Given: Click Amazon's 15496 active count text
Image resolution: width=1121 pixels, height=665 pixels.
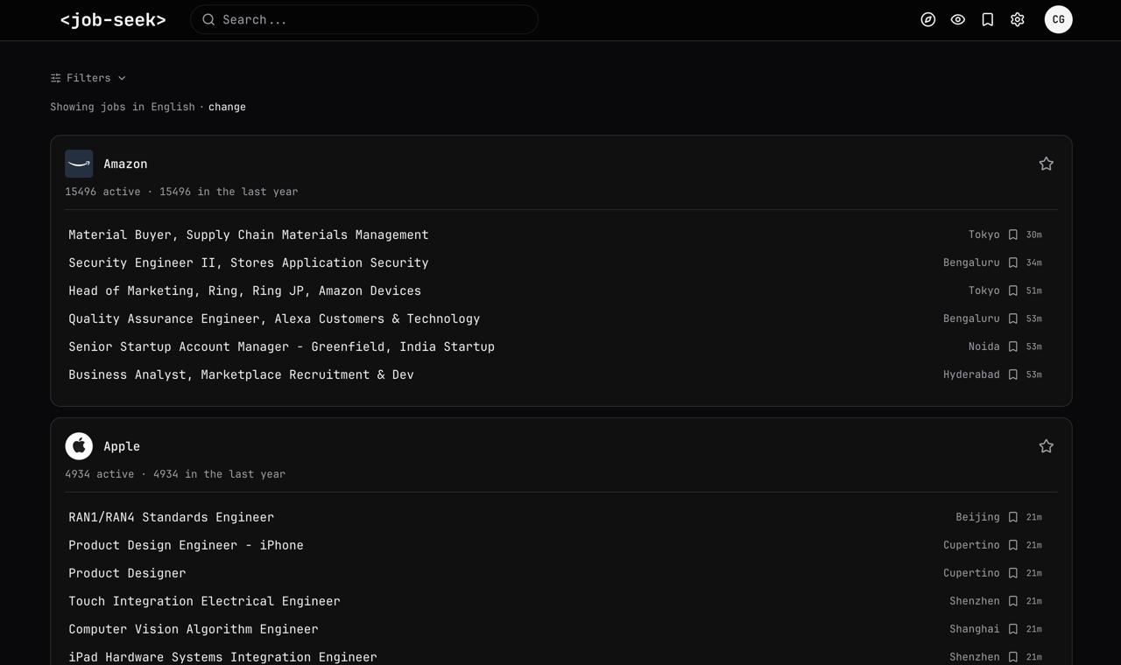Looking at the screenshot, I should [102, 192].
